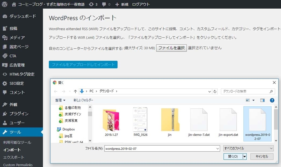
Task: Click the SEO設定 gear icon
Action: coord(5,83)
